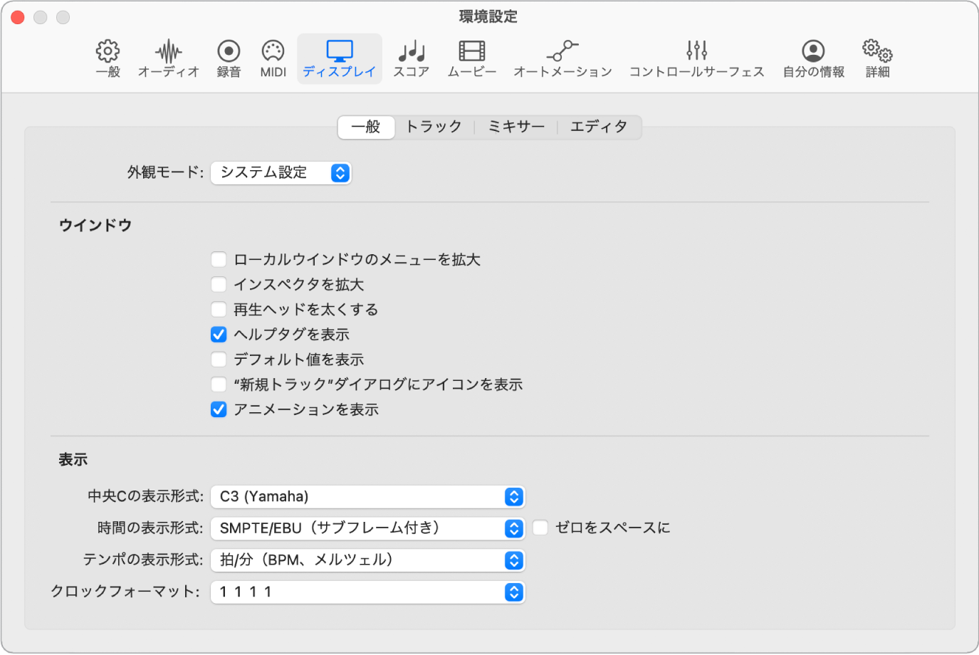The image size is (979, 655).
Task: Open the コントロールサーフェス settings
Action: click(696, 58)
